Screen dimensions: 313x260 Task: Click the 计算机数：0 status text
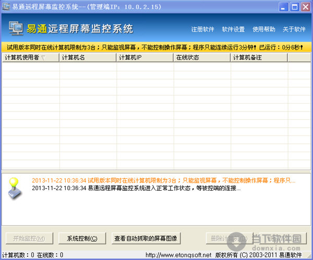(x=18, y=255)
